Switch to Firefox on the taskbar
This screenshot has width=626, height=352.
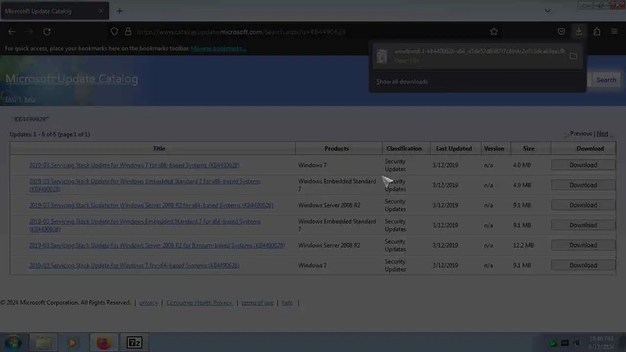point(103,343)
